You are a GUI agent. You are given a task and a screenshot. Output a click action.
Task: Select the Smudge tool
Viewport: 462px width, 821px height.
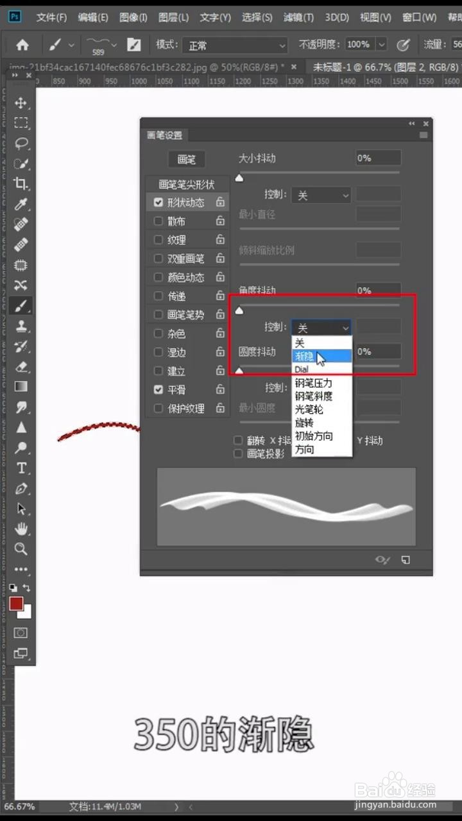21,407
